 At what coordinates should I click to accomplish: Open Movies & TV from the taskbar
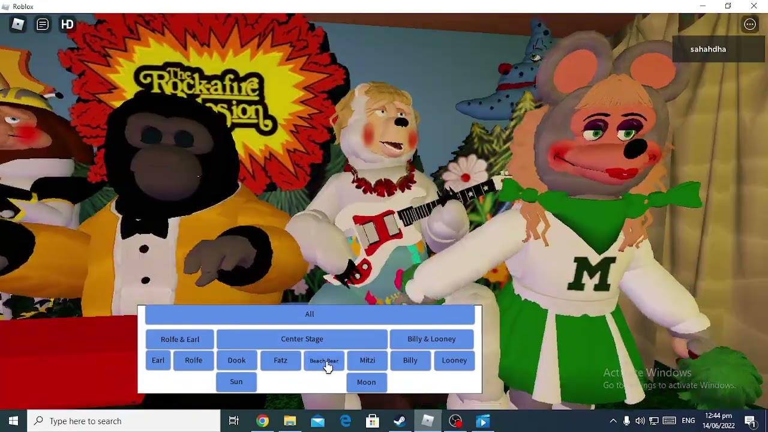[483, 421]
